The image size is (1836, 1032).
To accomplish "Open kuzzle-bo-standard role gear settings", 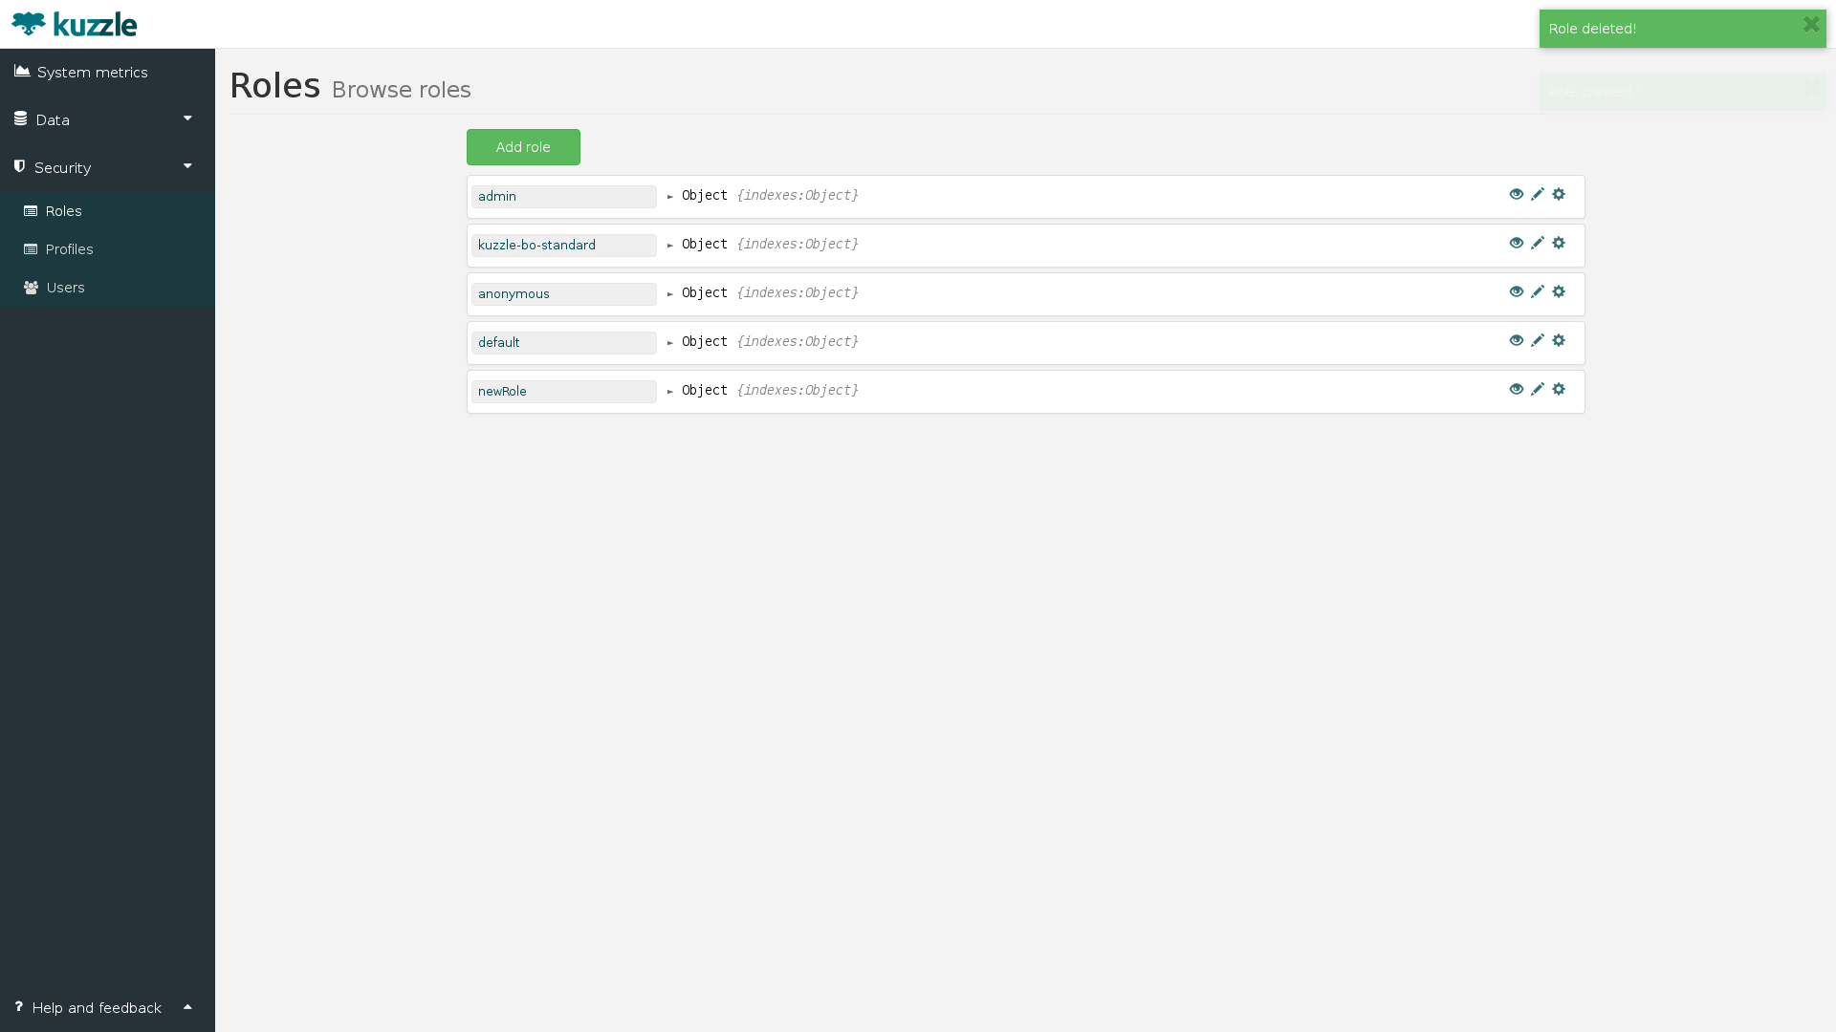I will click(x=1559, y=243).
